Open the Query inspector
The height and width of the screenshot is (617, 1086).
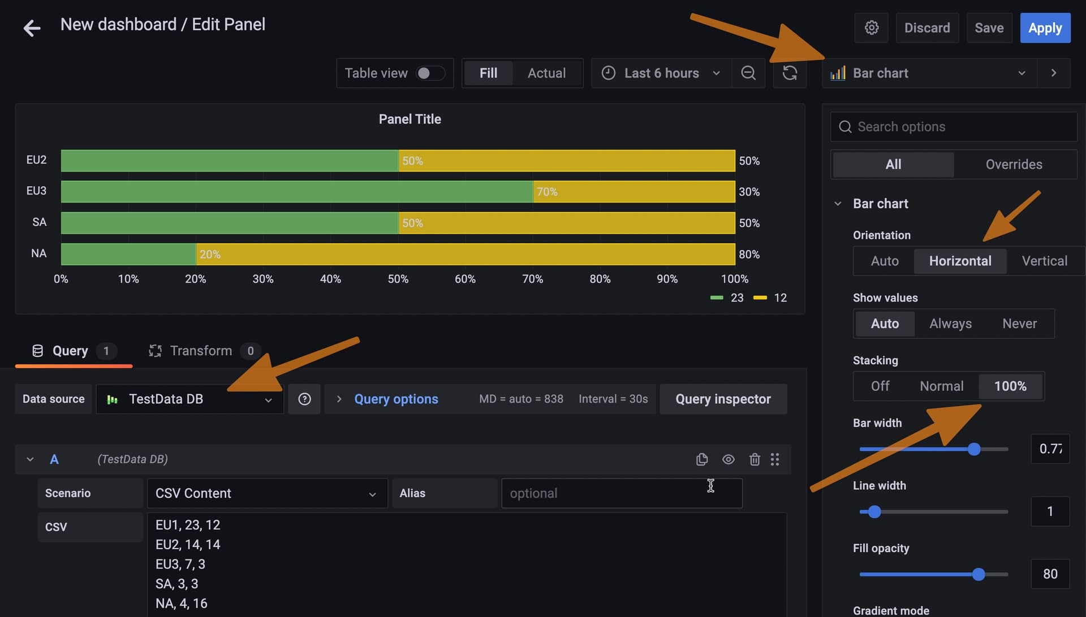[723, 399]
